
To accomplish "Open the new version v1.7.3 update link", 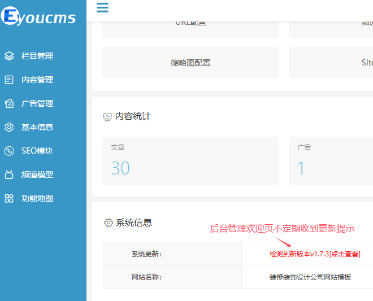I will 315,254.
